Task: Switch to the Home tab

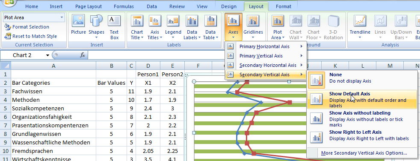Action: tap(32, 6)
